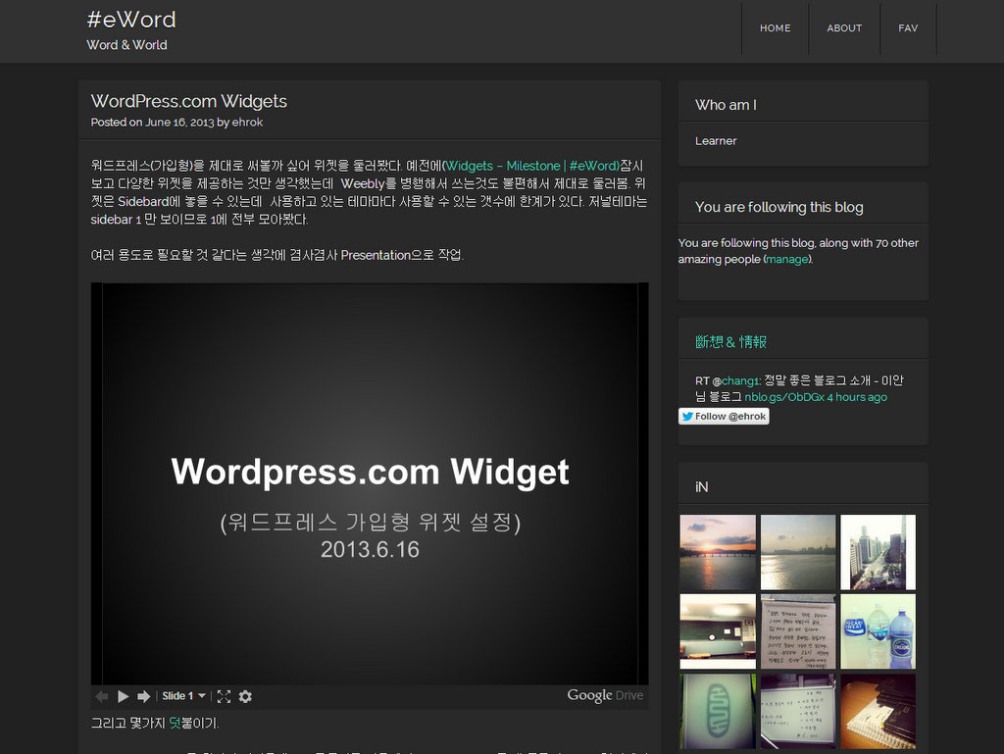Open the ABOUT page
The width and height of the screenshot is (1004, 754).
843,28
